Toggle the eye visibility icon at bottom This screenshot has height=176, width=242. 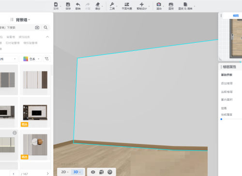pyautogui.click(x=93, y=172)
